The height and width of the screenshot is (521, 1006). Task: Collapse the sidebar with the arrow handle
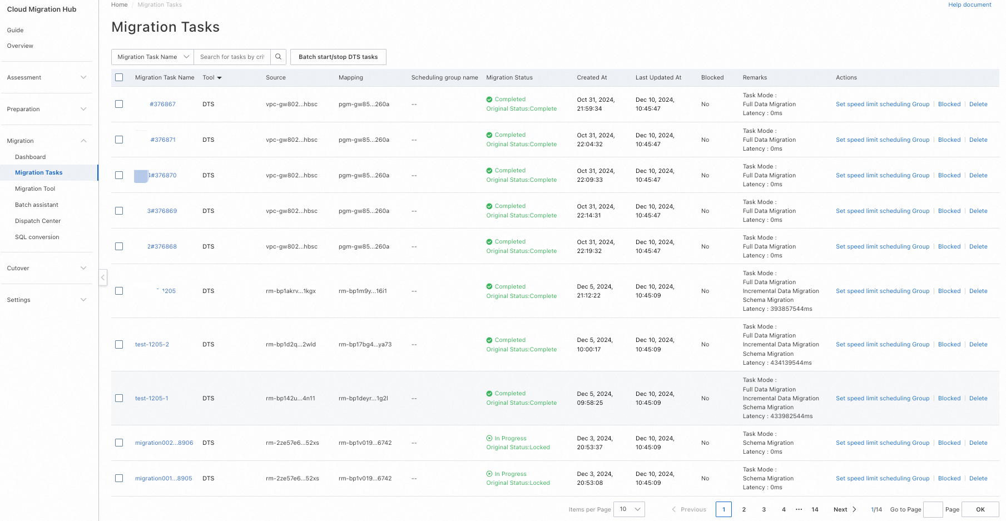coord(103,277)
